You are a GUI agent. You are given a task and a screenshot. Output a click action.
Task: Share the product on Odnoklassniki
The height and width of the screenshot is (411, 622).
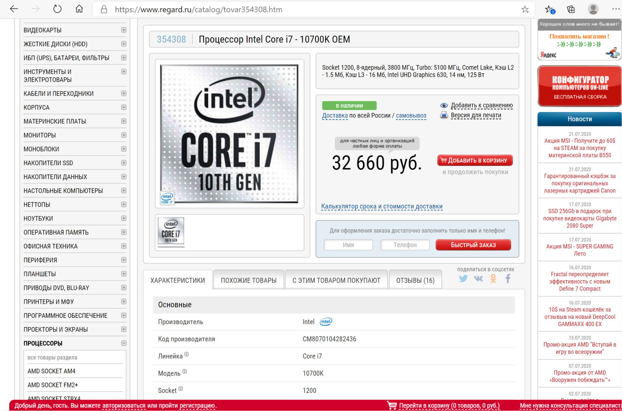(x=493, y=279)
